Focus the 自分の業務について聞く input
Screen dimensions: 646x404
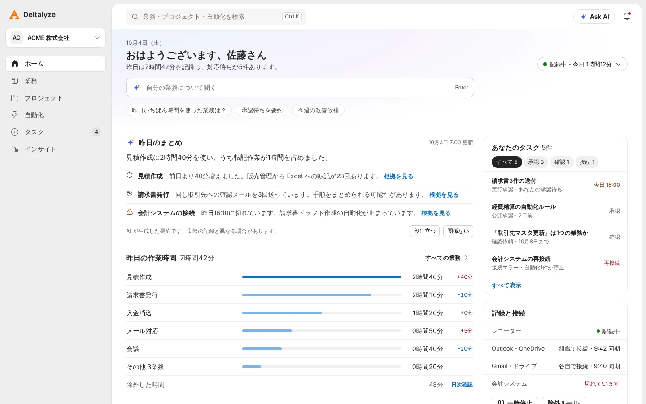pyautogui.click(x=300, y=88)
